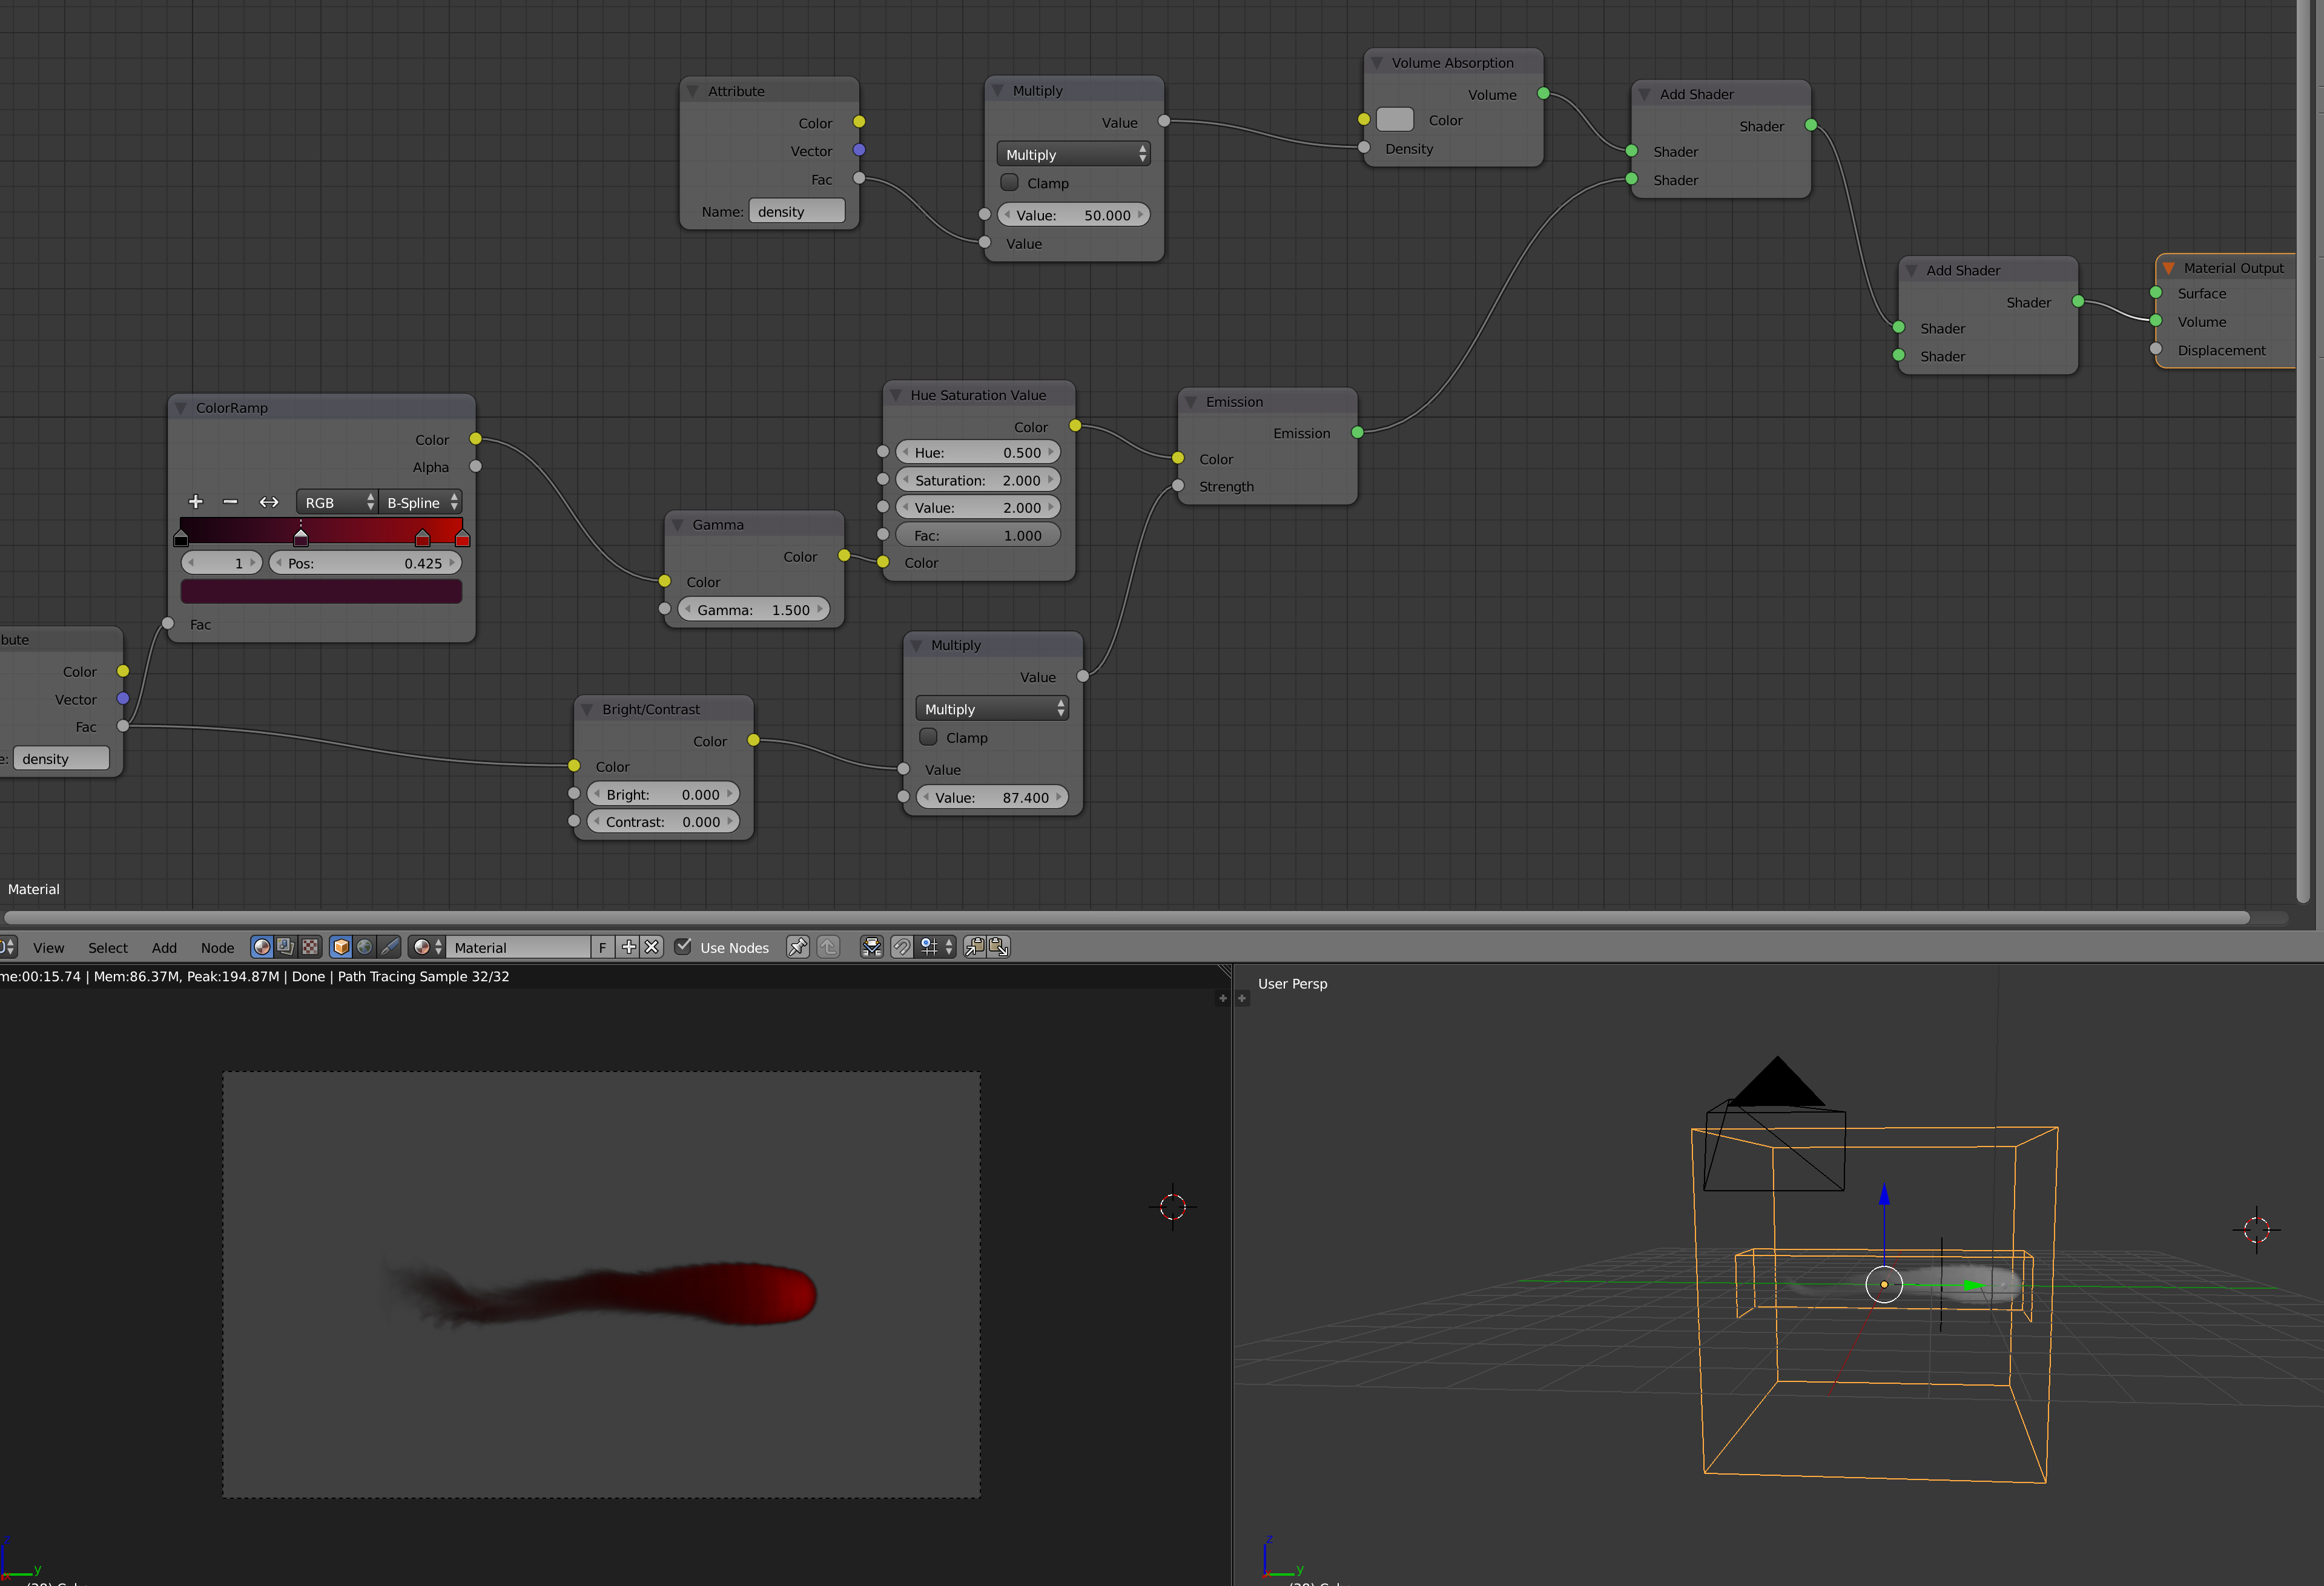Open the Select menu
The image size is (2324, 1586).
(x=108, y=948)
